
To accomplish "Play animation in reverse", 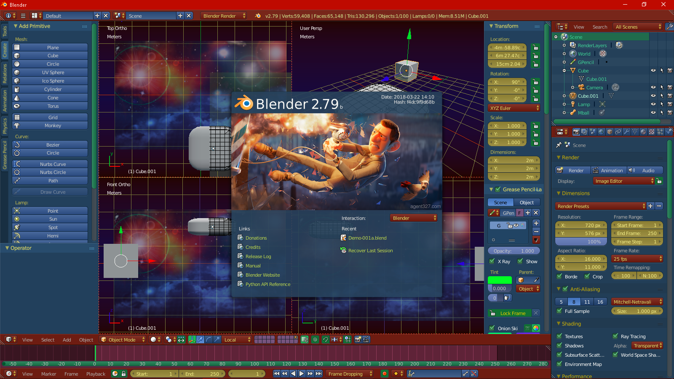I will coord(293,374).
